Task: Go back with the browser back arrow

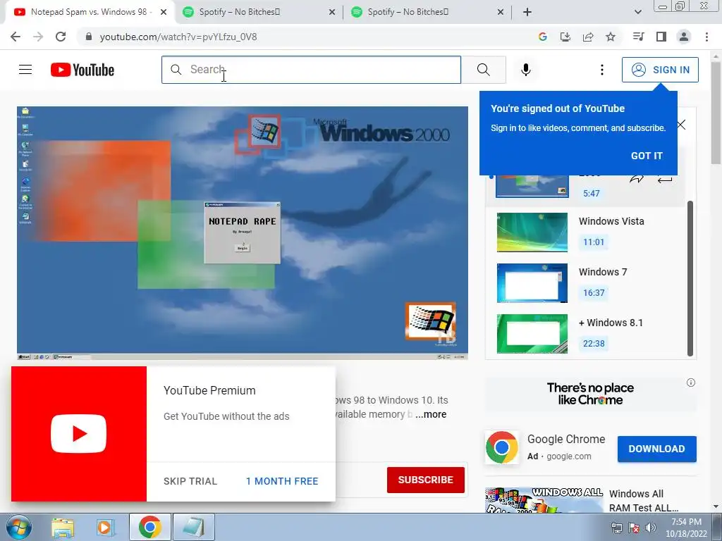Action: point(16,37)
